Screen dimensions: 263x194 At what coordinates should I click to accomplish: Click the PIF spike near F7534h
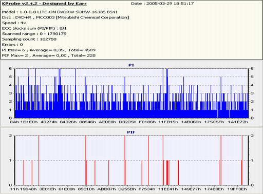pos(148,161)
